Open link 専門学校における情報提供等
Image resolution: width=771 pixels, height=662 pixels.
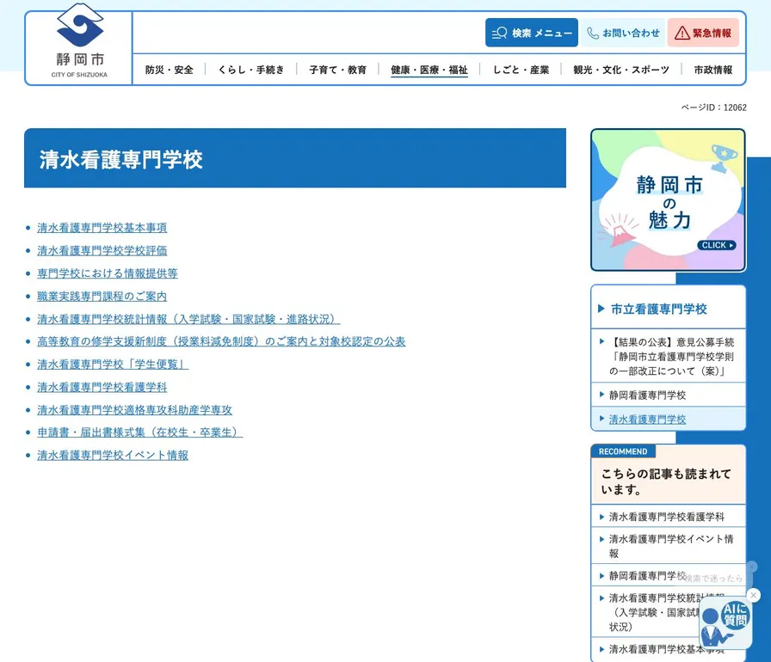(x=108, y=273)
